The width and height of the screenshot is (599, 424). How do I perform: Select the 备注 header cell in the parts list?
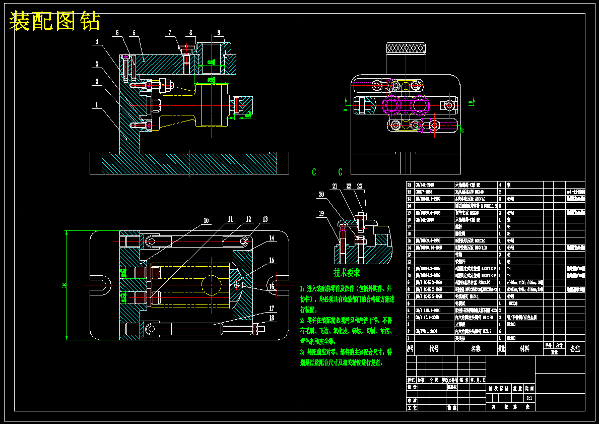click(x=575, y=349)
